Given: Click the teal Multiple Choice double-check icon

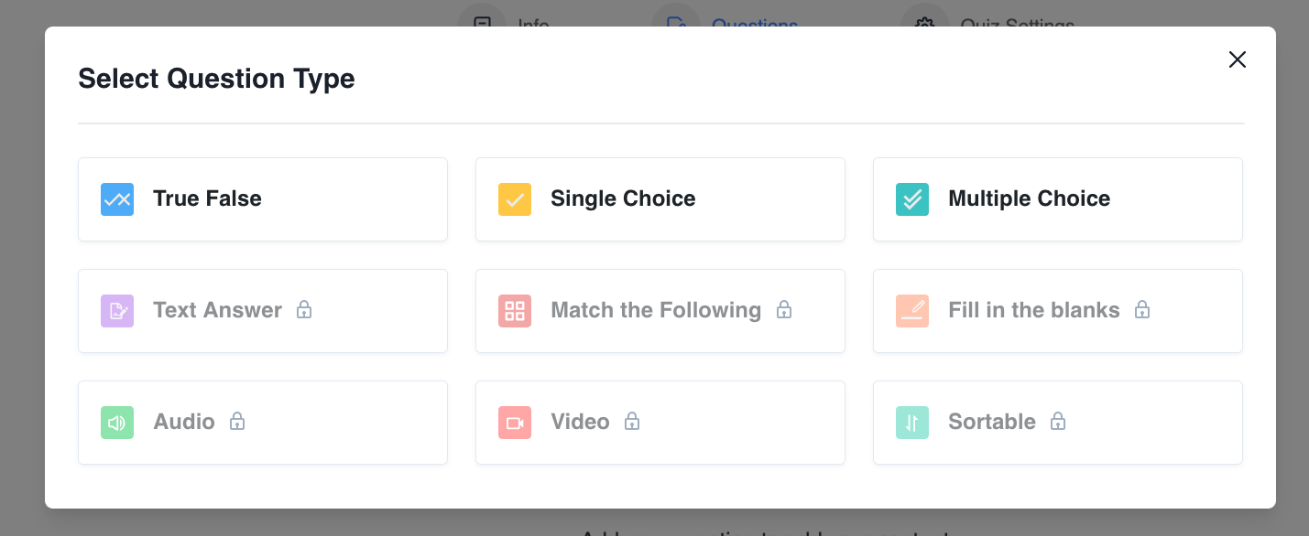Looking at the screenshot, I should click(x=912, y=199).
